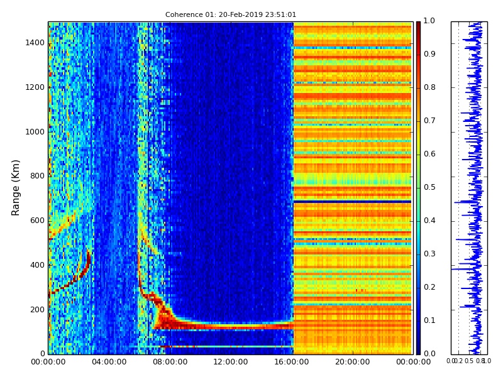
Task: Click the colorbar 0.9 value label
Action: pyautogui.click(x=429, y=54)
